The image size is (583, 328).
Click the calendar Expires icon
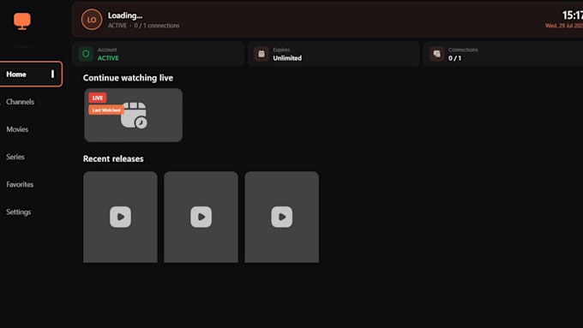261,54
